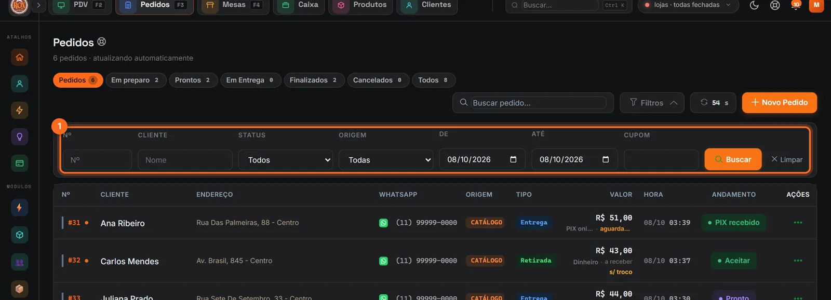Open the Caixa tab
The width and height of the screenshot is (831, 300).
click(299, 6)
